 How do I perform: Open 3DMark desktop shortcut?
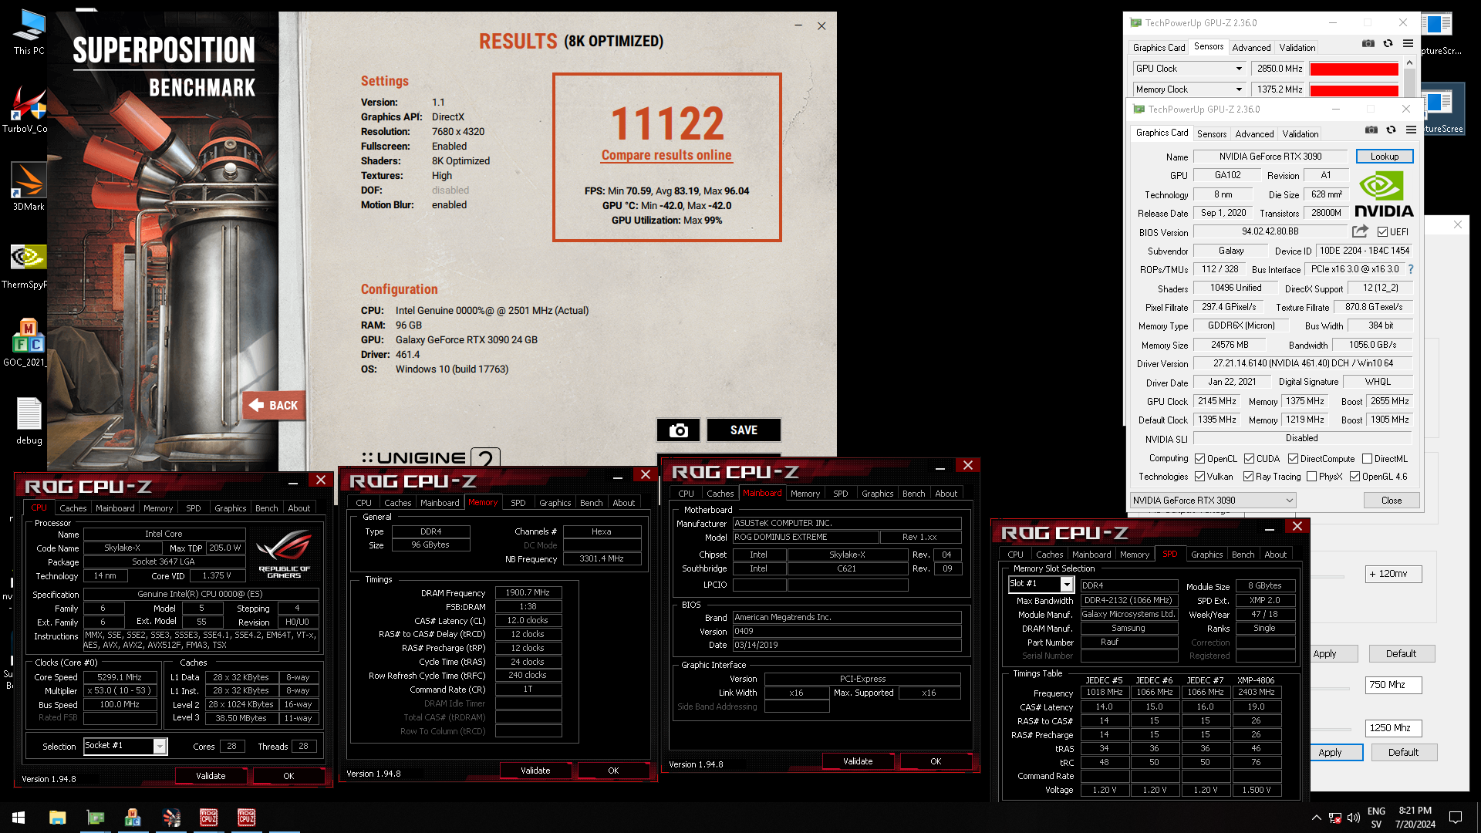[29, 187]
